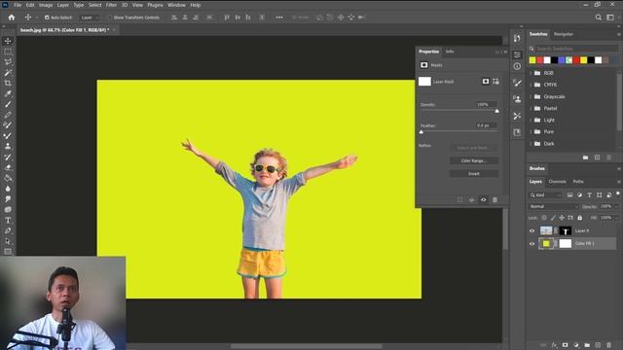Open the File menu
The height and width of the screenshot is (350, 623).
(x=18, y=5)
